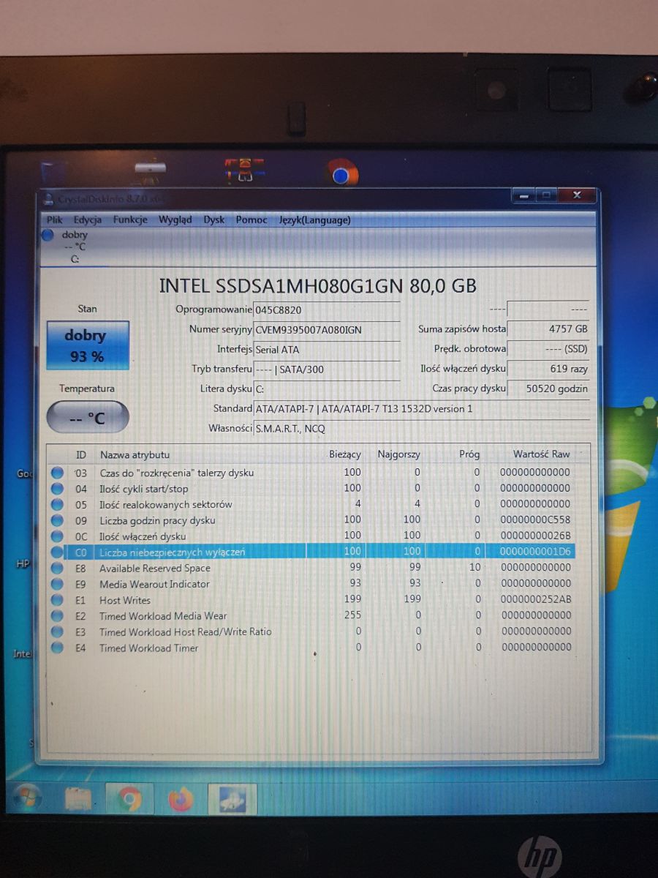The width and height of the screenshot is (658, 878).
Task: Click the Opera icon on the desktop
Action: click(x=341, y=173)
